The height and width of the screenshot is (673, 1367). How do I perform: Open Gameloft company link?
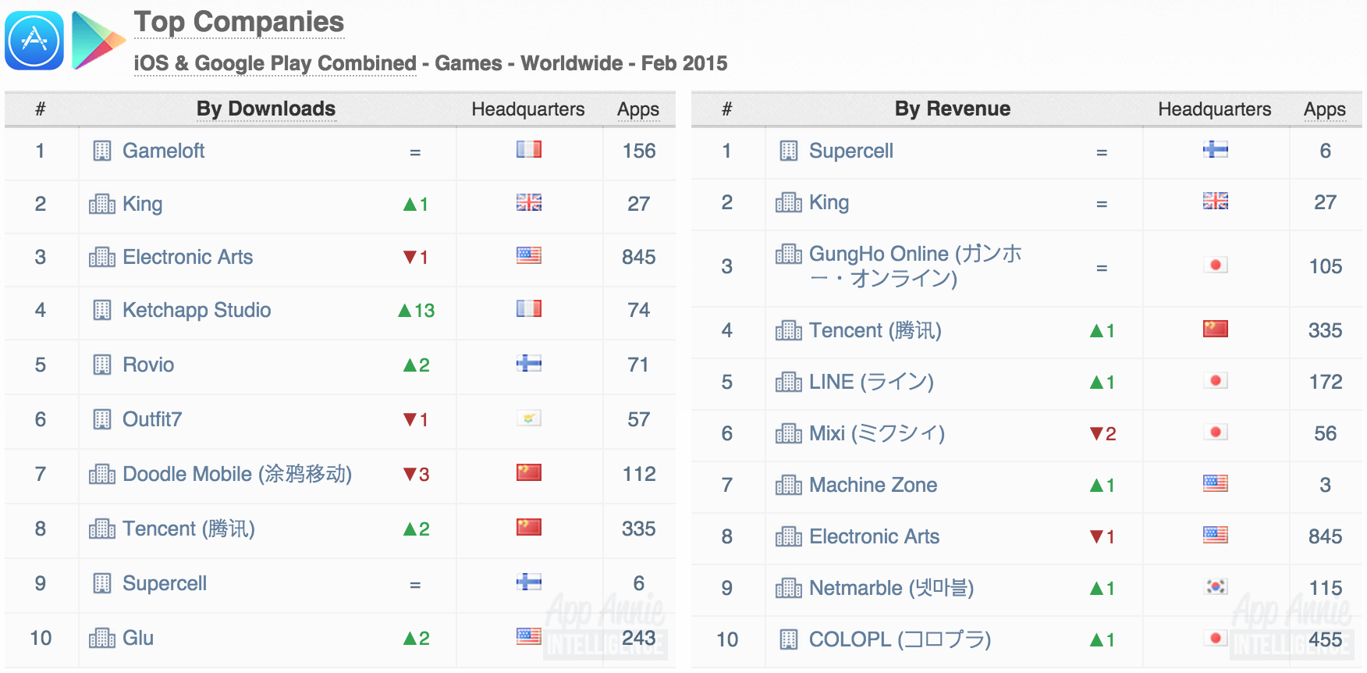164,151
